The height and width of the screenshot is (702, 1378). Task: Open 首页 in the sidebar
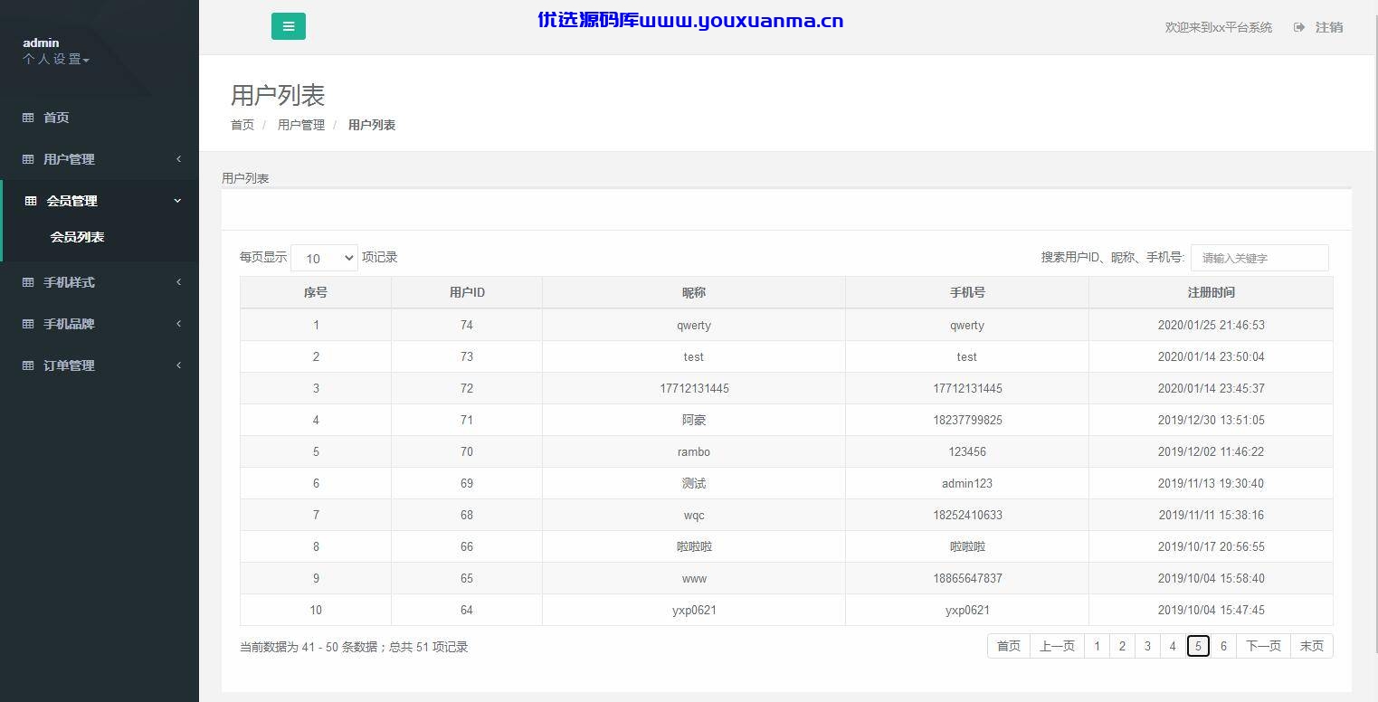coord(56,118)
